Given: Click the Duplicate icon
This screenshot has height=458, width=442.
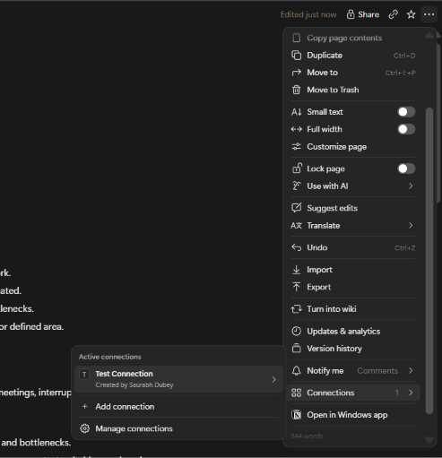Looking at the screenshot, I should tap(296, 56).
